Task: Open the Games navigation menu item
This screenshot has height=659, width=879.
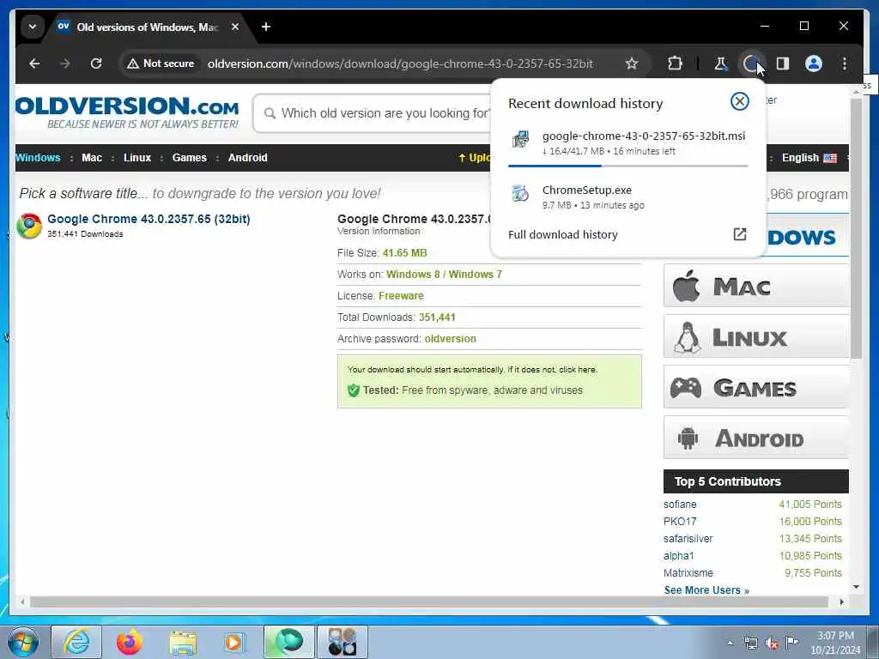Action: click(190, 158)
